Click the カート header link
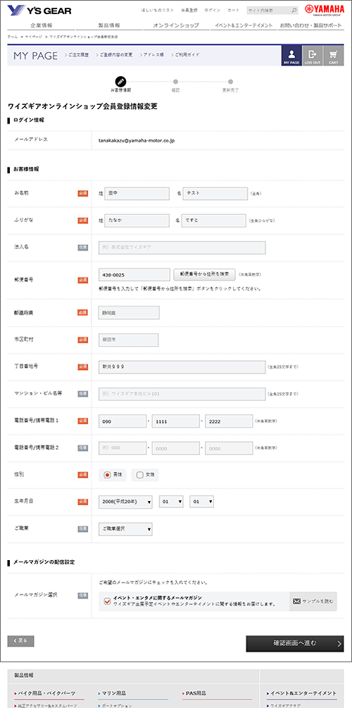This screenshot has width=352, height=708. pyautogui.click(x=233, y=10)
